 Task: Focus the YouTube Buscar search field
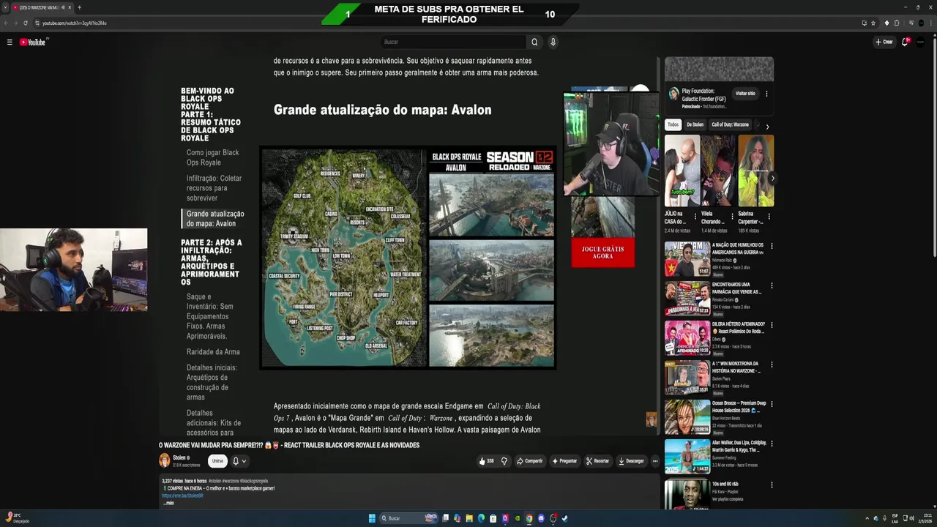[454, 42]
